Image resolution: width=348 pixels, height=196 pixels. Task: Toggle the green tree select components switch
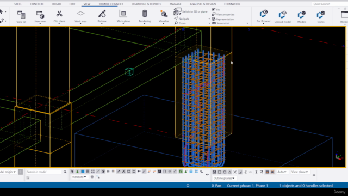click(x=77, y=171)
